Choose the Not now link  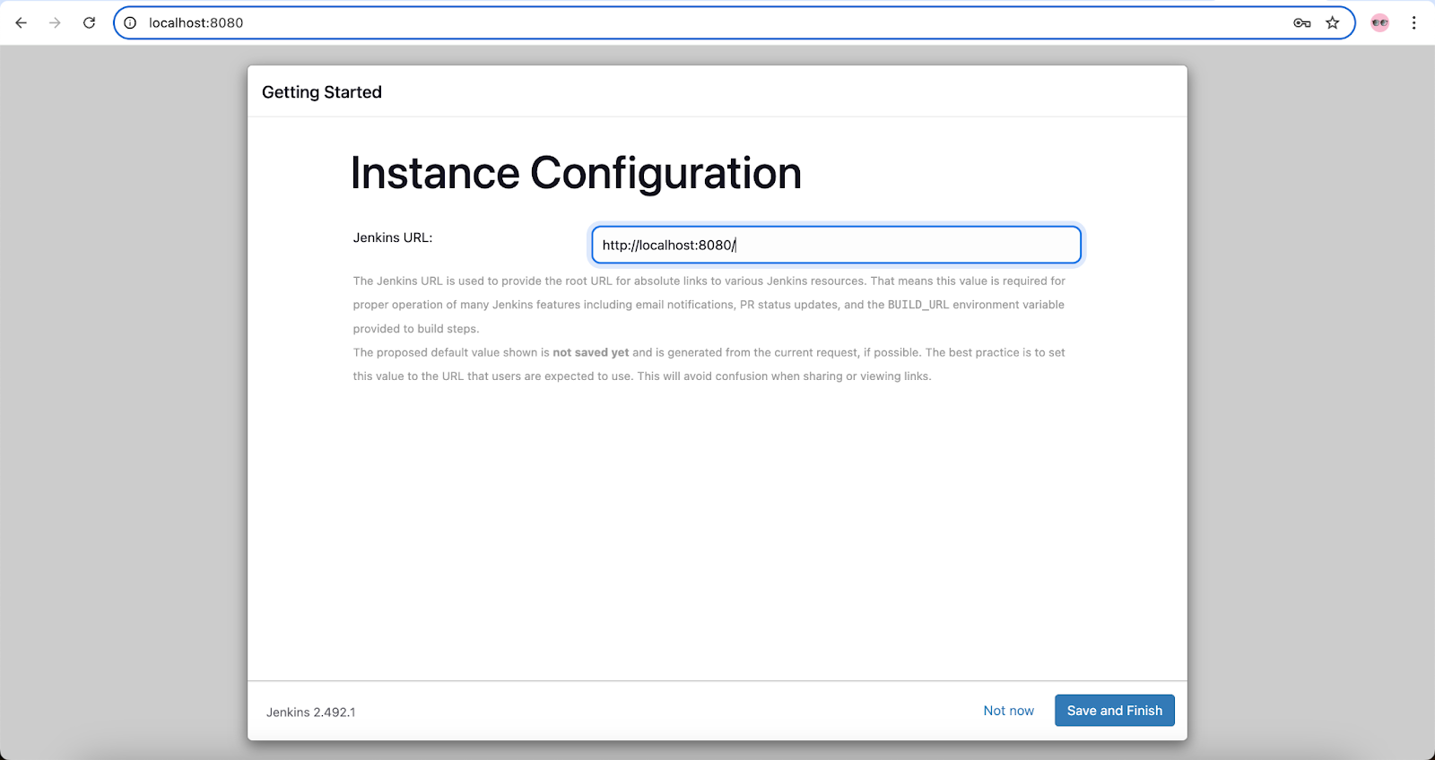click(x=1009, y=711)
